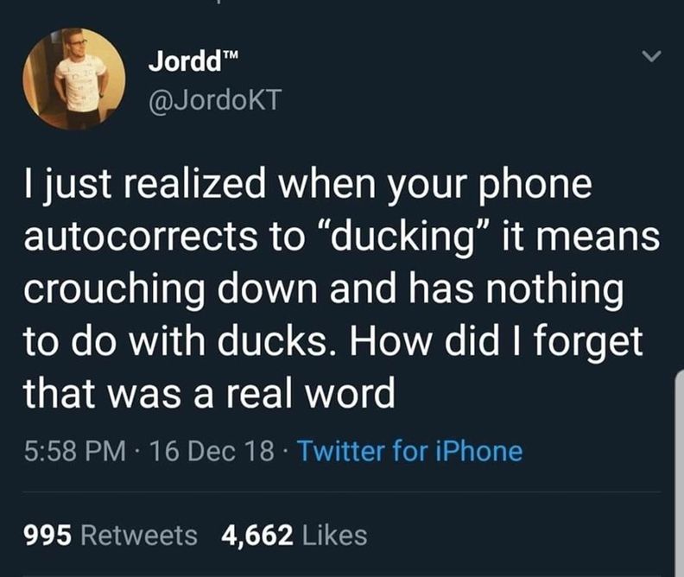View the 4,662 Likes list
Screen dimensions: 684x577
(294, 536)
